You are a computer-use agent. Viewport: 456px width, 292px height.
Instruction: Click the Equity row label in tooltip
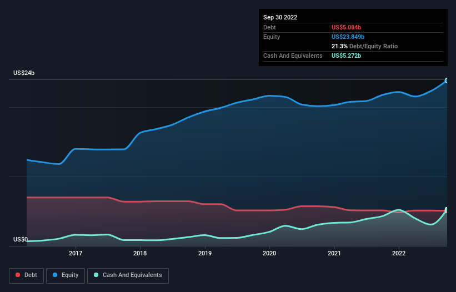coord(272,37)
